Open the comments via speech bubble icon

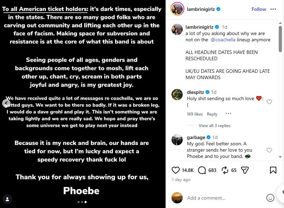pyautogui.click(x=202, y=169)
